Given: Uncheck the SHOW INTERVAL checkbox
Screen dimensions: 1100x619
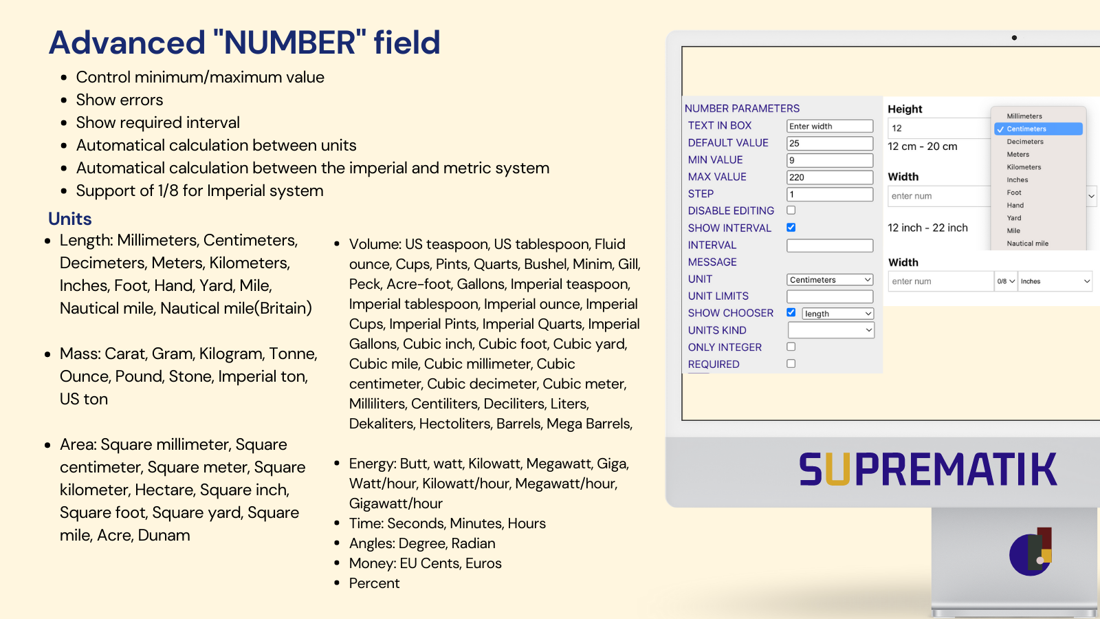Looking at the screenshot, I should tap(791, 227).
